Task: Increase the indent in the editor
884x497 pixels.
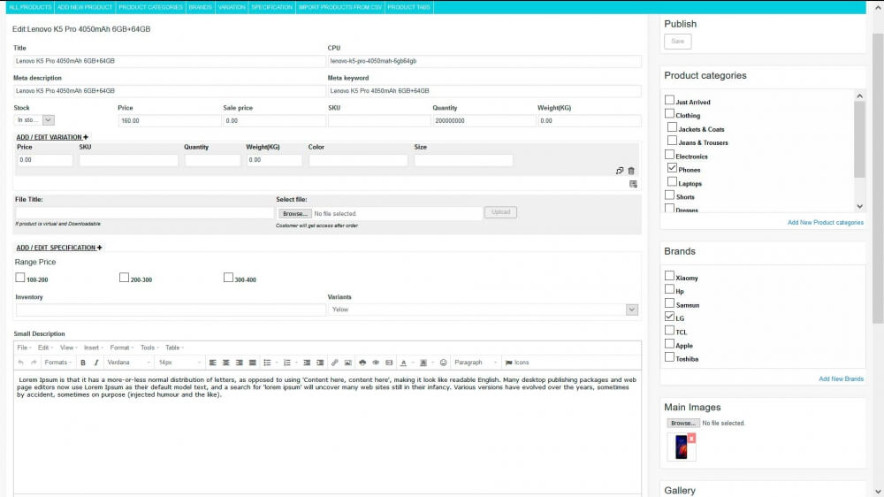Action: pos(320,363)
